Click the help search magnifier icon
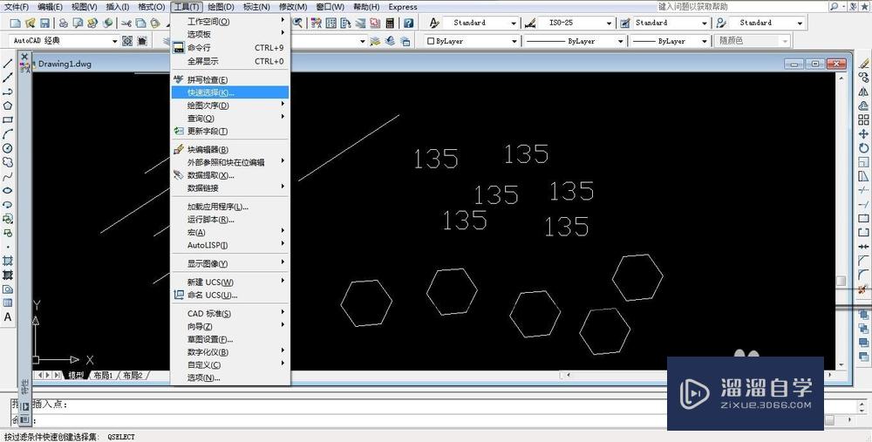Screen dimensions: 872x442 [835, 7]
